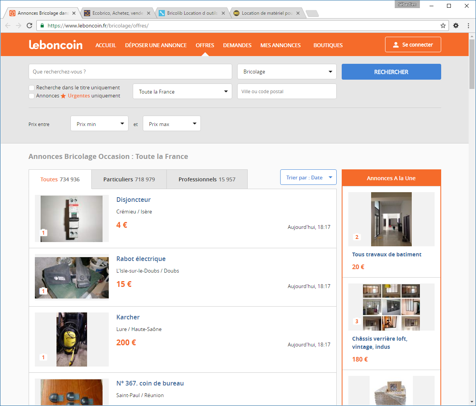Open the Karcher listing title
This screenshot has width=476, height=406.
(x=128, y=317)
